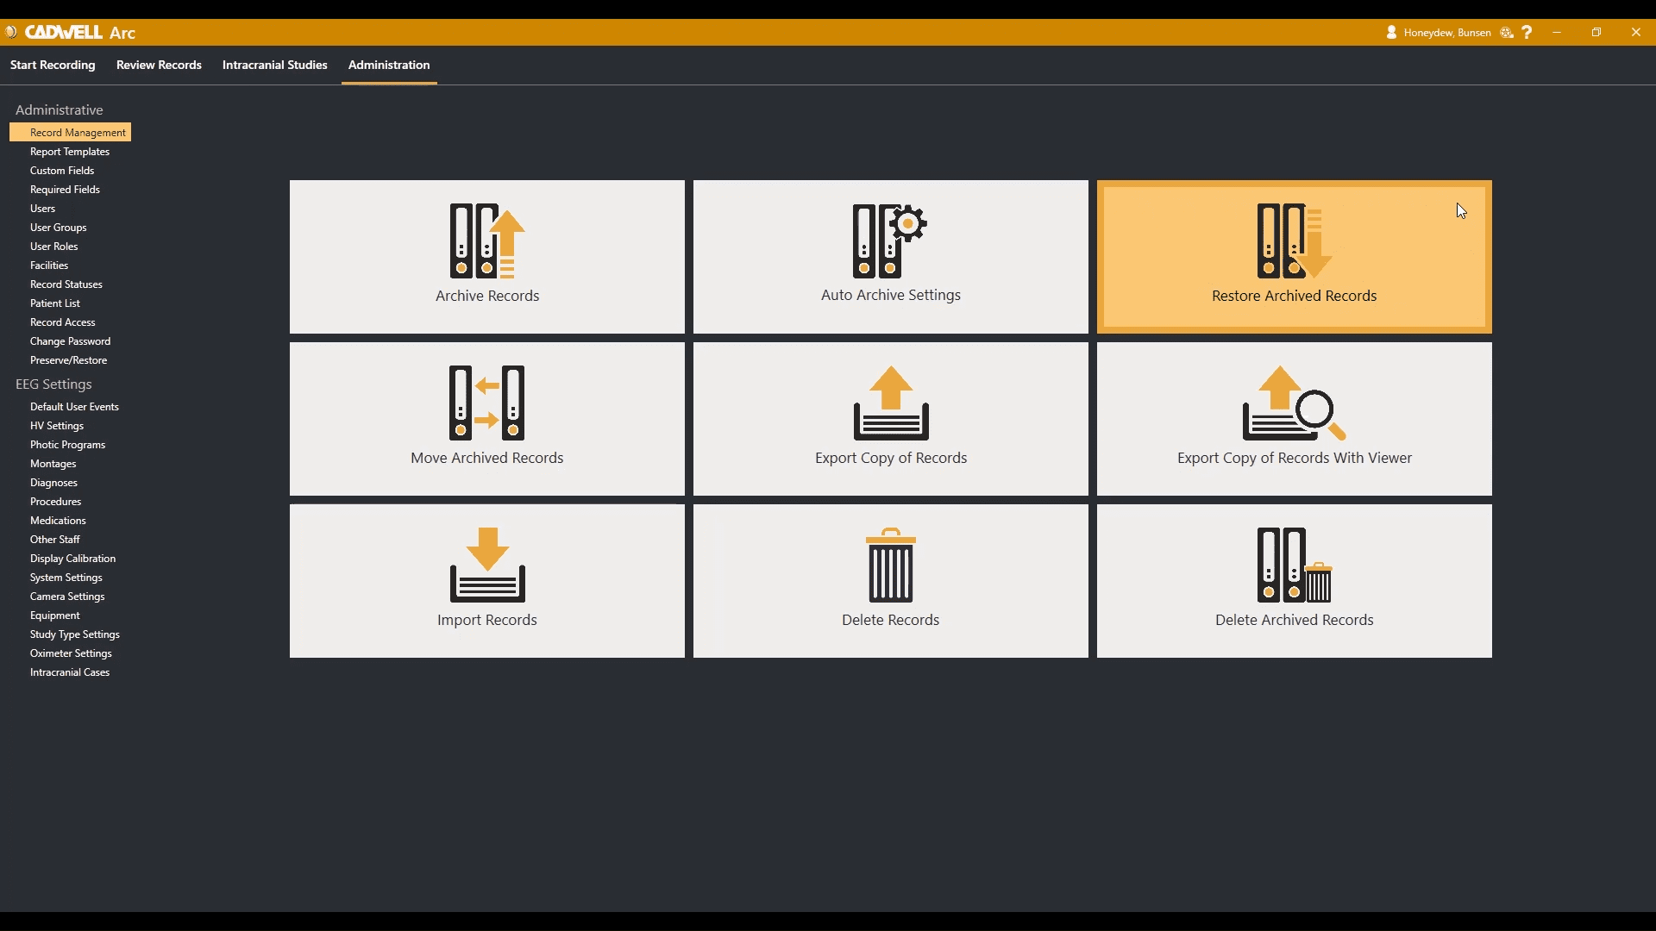
Task: Open the Import Records tool
Action: 486,580
